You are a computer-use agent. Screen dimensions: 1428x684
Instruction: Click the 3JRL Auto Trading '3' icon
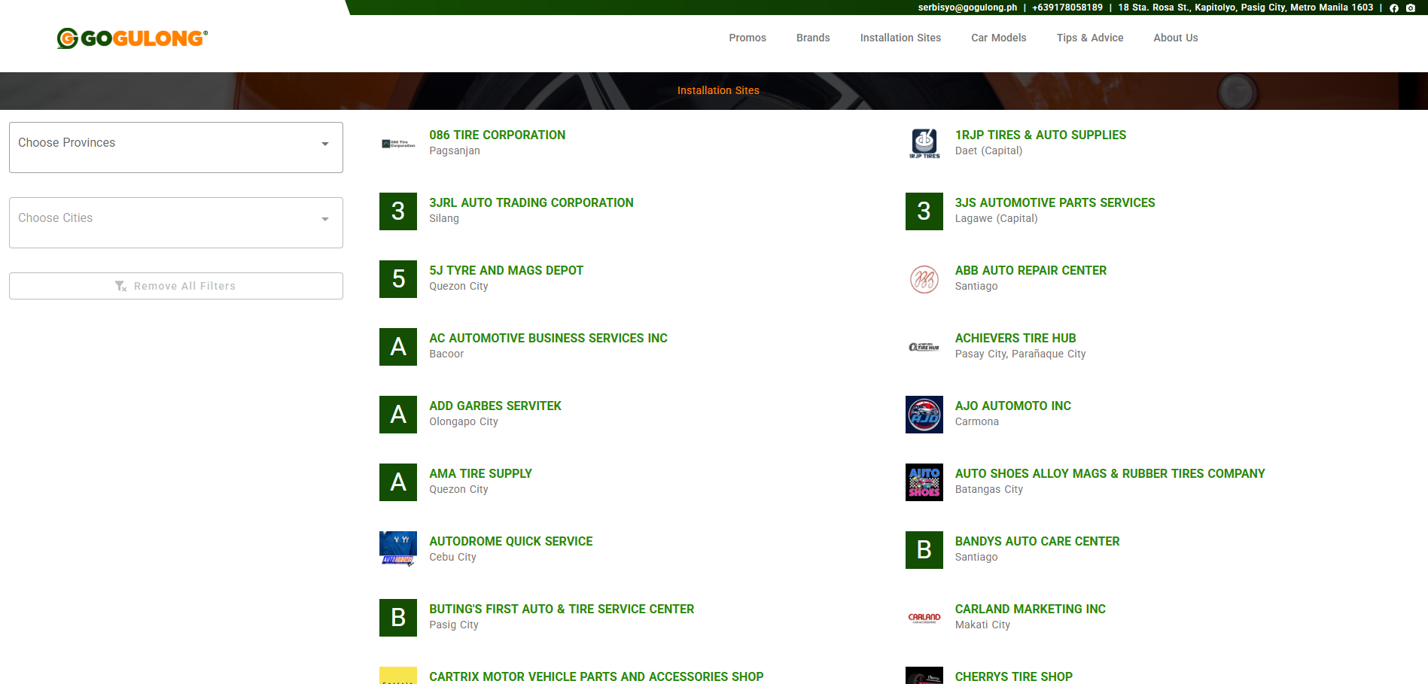tap(398, 211)
